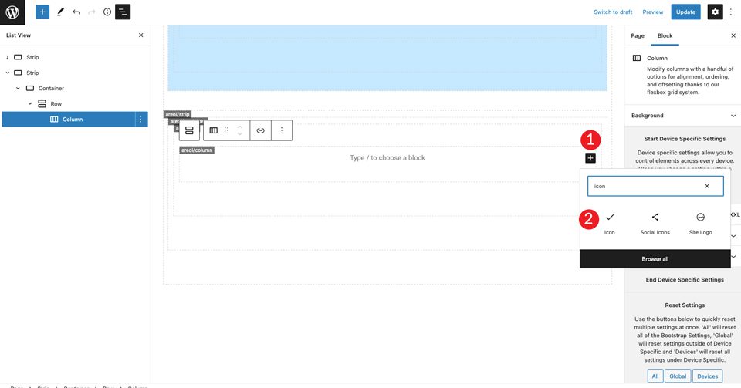Viewport: 741px width, 388px height.
Task: Switch to the Page tab
Action: point(638,36)
